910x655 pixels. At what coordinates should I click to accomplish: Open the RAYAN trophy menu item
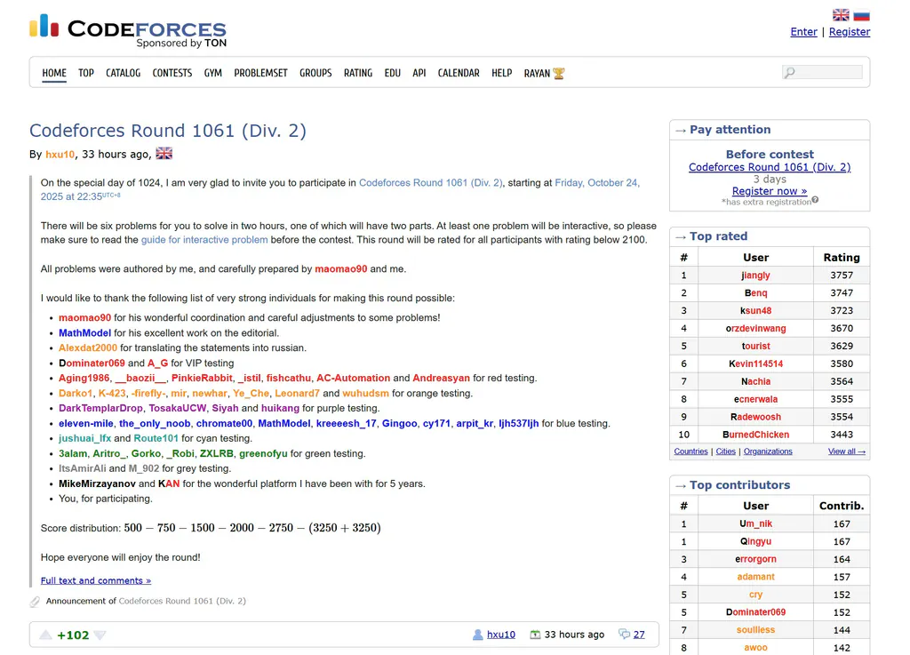pos(544,73)
